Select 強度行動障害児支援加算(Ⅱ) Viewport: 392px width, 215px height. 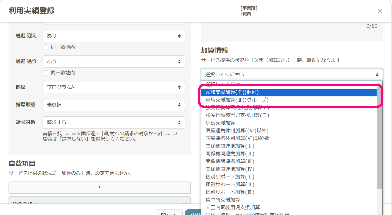pos(288,115)
